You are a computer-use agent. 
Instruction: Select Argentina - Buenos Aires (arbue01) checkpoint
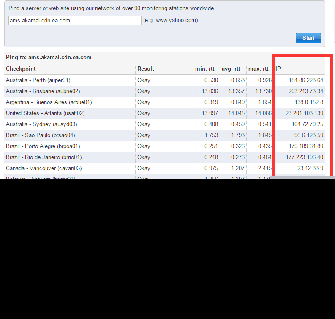point(49,102)
